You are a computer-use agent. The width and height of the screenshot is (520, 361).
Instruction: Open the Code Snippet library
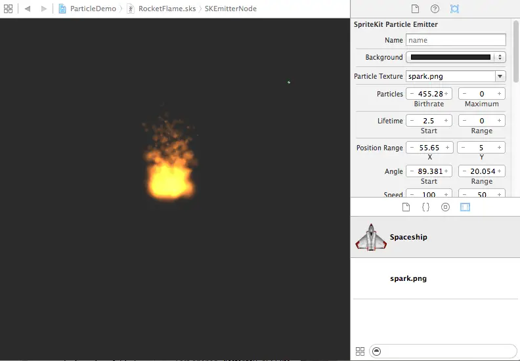425,207
